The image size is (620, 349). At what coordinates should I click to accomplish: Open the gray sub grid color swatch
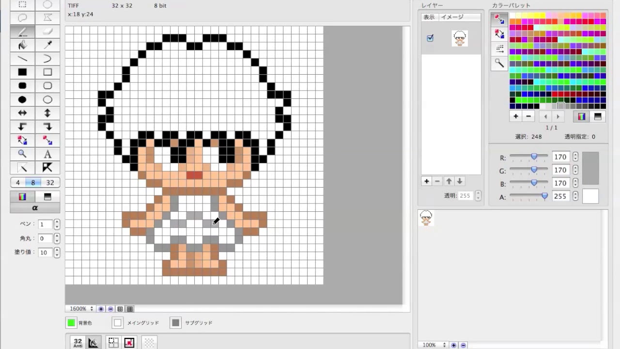click(x=176, y=323)
